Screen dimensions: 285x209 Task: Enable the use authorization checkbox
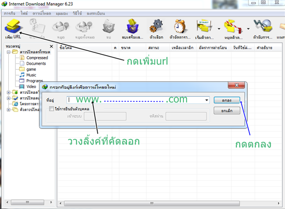click(x=51, y=109)
